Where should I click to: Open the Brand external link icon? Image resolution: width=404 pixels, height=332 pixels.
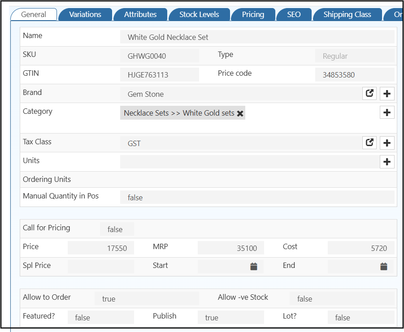[369, 94]
